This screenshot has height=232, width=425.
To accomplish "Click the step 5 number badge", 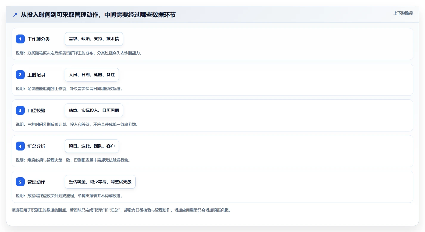I will coord(20,182).
